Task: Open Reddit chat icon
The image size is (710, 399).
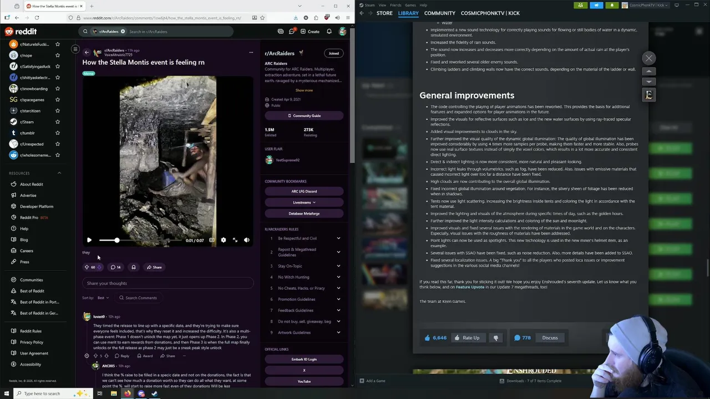Action: [x=292, y=32]
